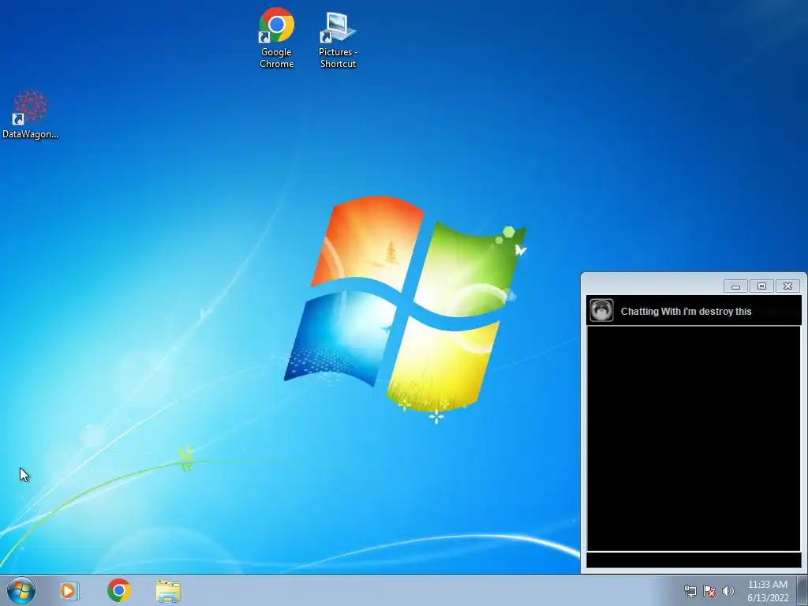This screenshot has width=808, height=606.
Task: Launch Chrome from the taskbar
Action: [118, 590]
